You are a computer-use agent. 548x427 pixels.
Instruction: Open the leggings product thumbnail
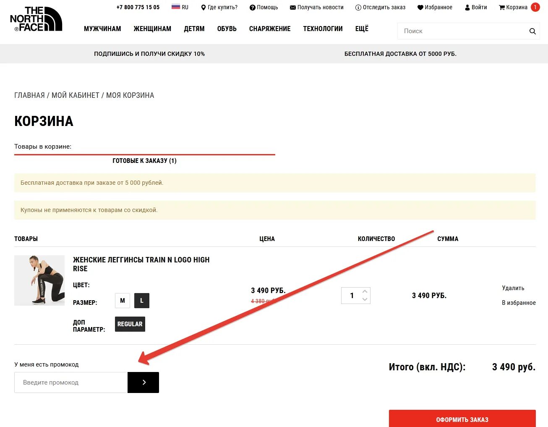(39, 280)
